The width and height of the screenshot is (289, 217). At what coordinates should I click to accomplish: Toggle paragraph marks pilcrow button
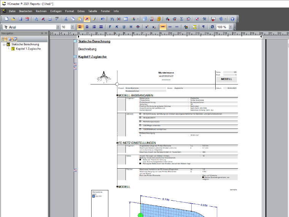(203, 27)
